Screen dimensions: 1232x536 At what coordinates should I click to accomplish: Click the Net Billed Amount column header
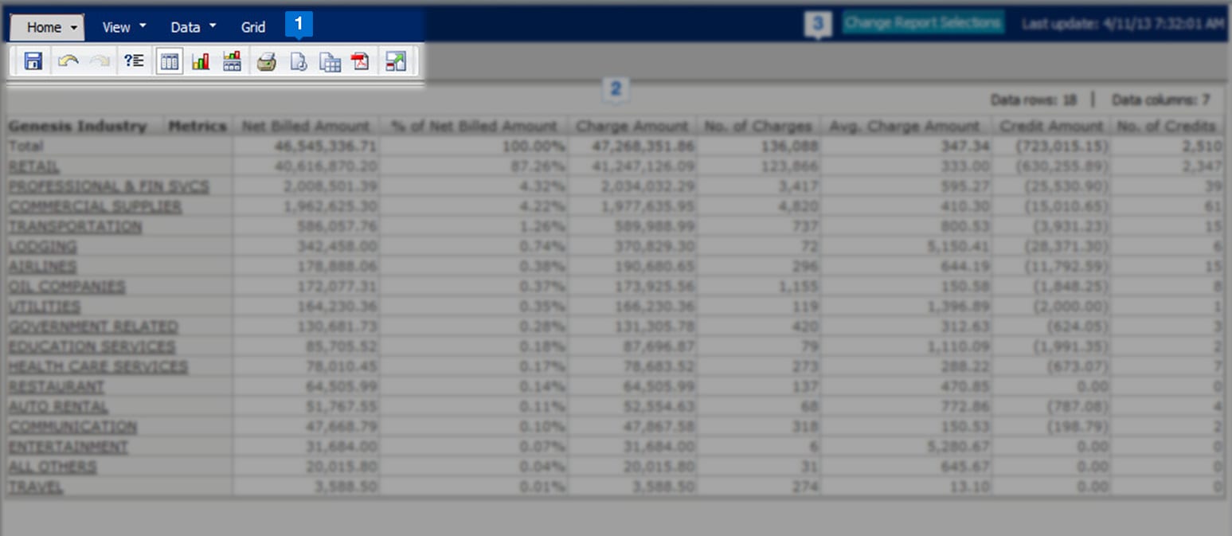coord(306,126)
